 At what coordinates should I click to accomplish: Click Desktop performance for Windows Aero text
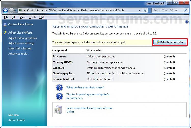click(x=111, y=68)
